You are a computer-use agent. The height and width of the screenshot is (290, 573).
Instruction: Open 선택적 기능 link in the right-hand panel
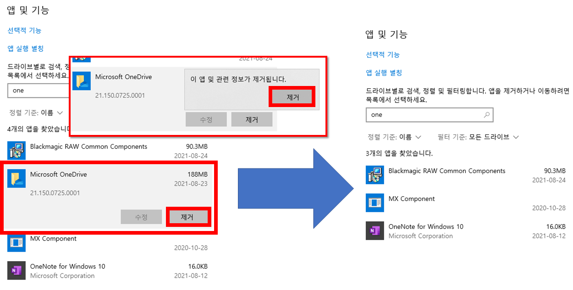tap(383, 54)
